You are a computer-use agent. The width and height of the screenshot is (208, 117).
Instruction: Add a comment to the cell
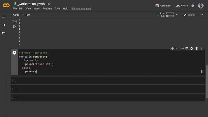pos(187,48)
